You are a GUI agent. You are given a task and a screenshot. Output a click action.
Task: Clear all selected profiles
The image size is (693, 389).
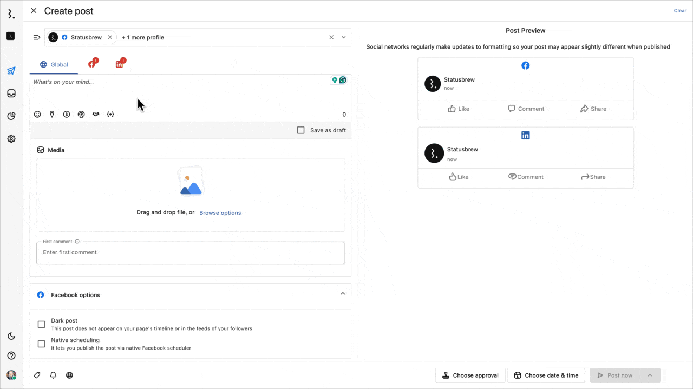(331, 37)
